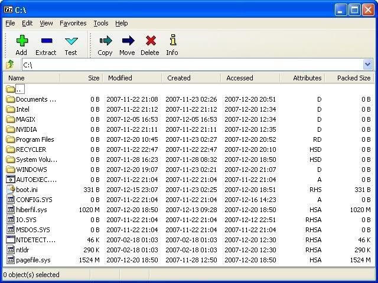378x283 pixels.
Task: Sort by the Size column header
Action: pyautogui.click(x=82, y=78)
